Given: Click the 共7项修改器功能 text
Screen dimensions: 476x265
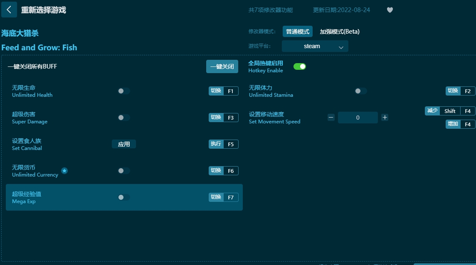Looking at the screenshot, I should [x=271, y=10].
